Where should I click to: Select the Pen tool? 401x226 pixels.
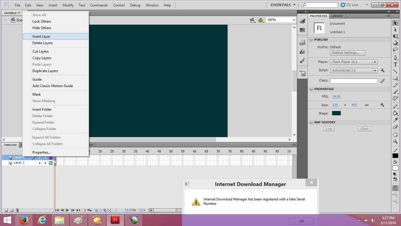click(395, 58)
